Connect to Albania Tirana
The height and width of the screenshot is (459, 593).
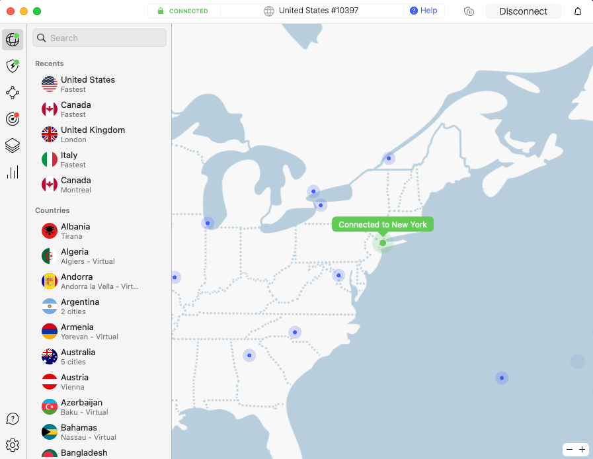click(x=100, y=231)
